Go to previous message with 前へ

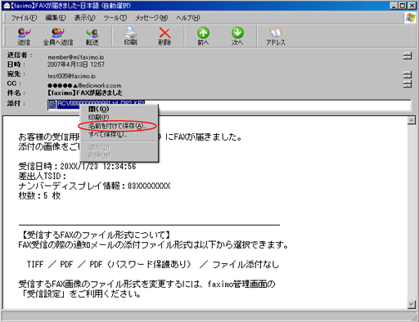click(203, 36)
